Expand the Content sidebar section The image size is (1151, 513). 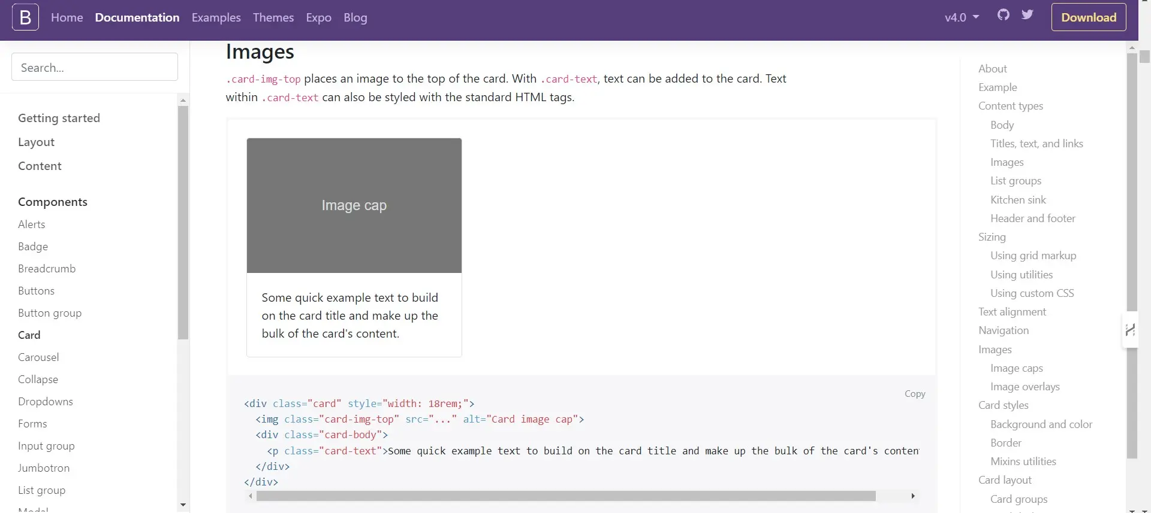(40, 166)
